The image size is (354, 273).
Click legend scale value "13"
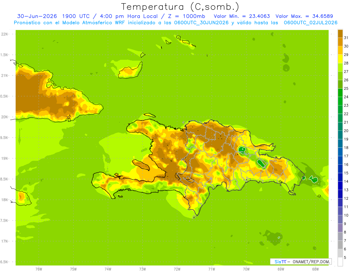[346, 190]
